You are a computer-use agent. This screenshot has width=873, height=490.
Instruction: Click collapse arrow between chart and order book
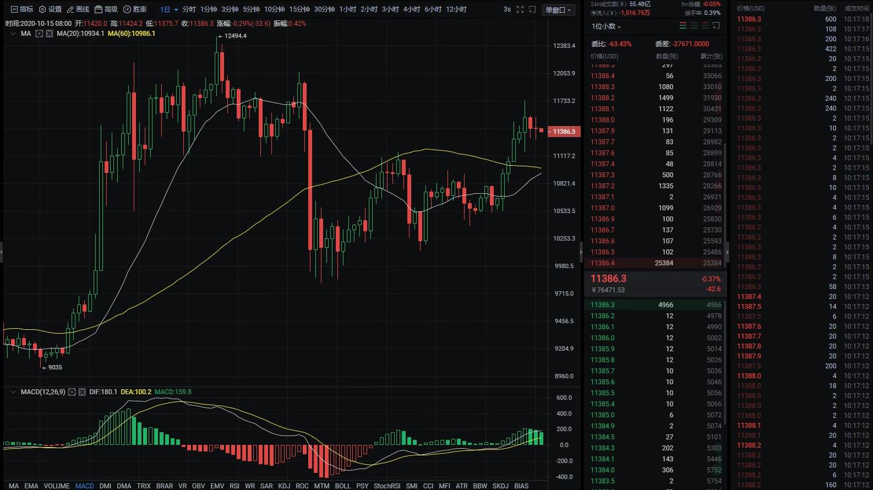[x=581, y=252]
